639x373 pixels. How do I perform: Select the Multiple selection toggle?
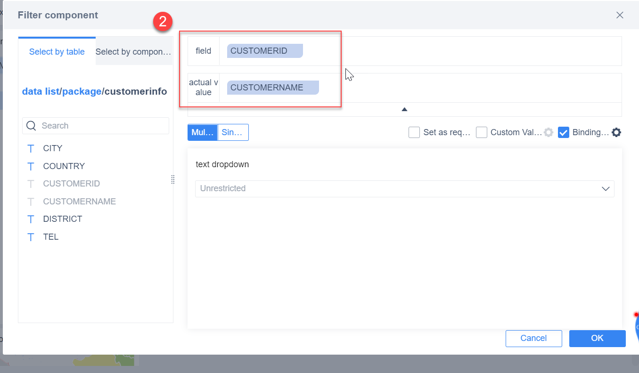(x=203, y=132)
